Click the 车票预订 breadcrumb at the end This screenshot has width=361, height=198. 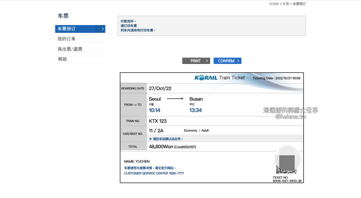click(299, 4)
